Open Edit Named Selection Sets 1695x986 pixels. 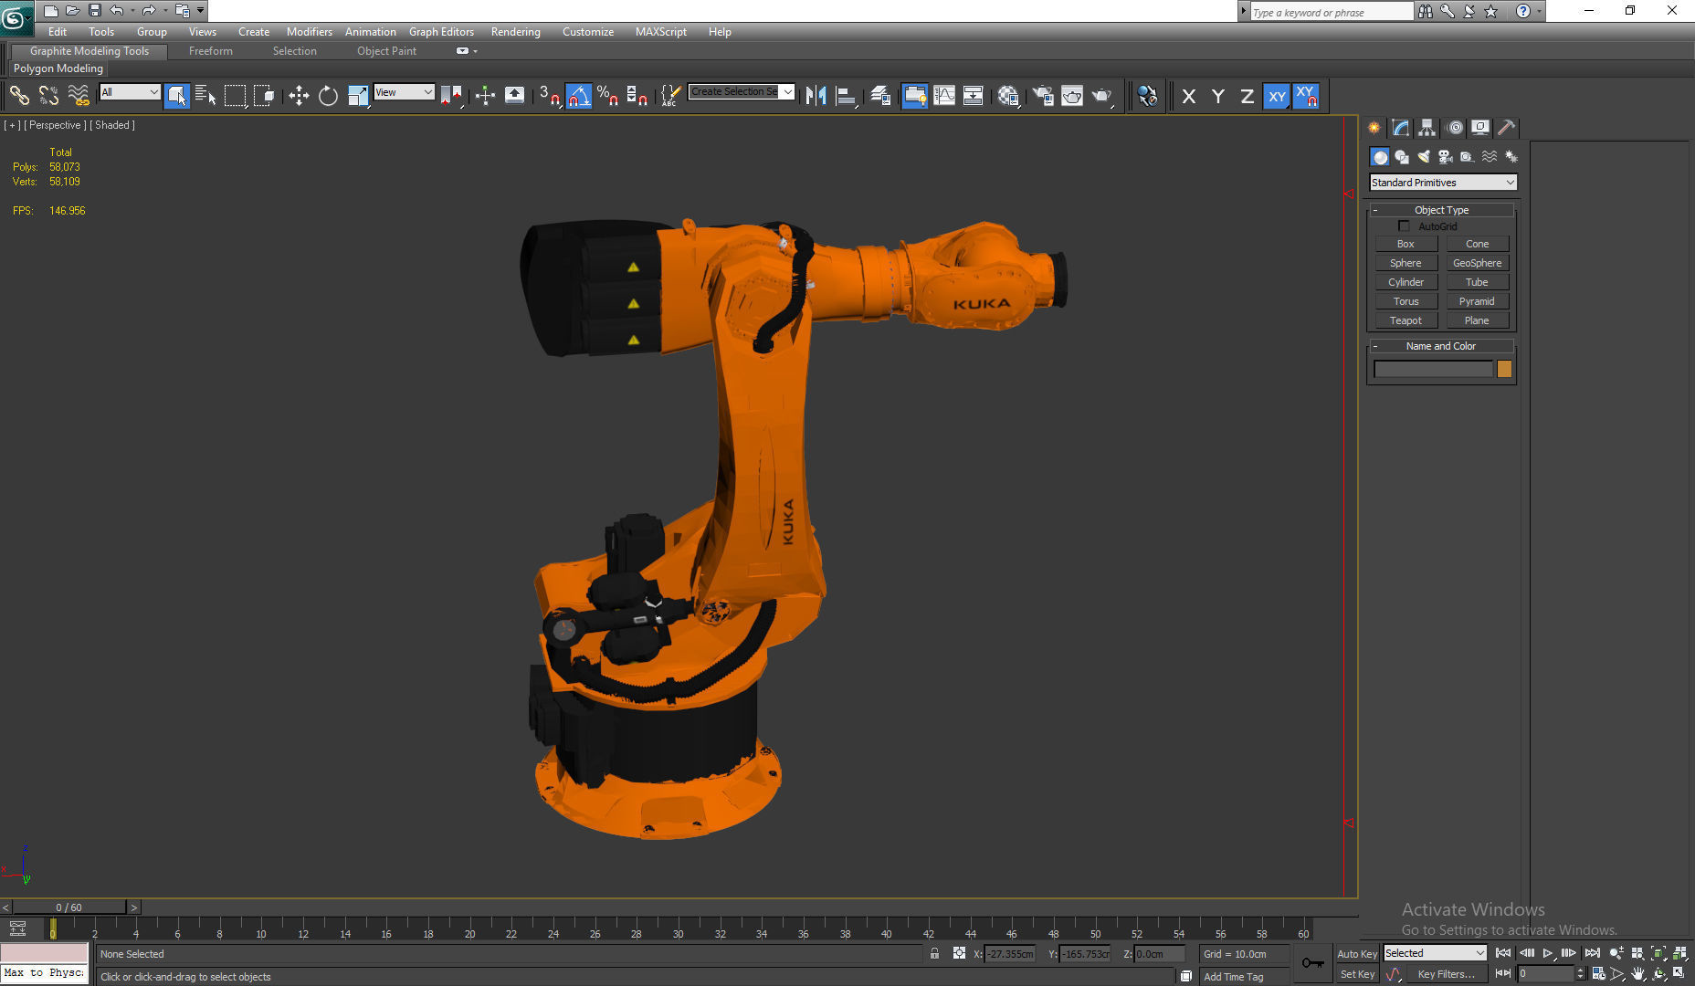pyautogui.click(x=671, y=95)
